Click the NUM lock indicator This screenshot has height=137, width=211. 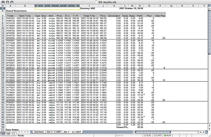coord(168,135)
